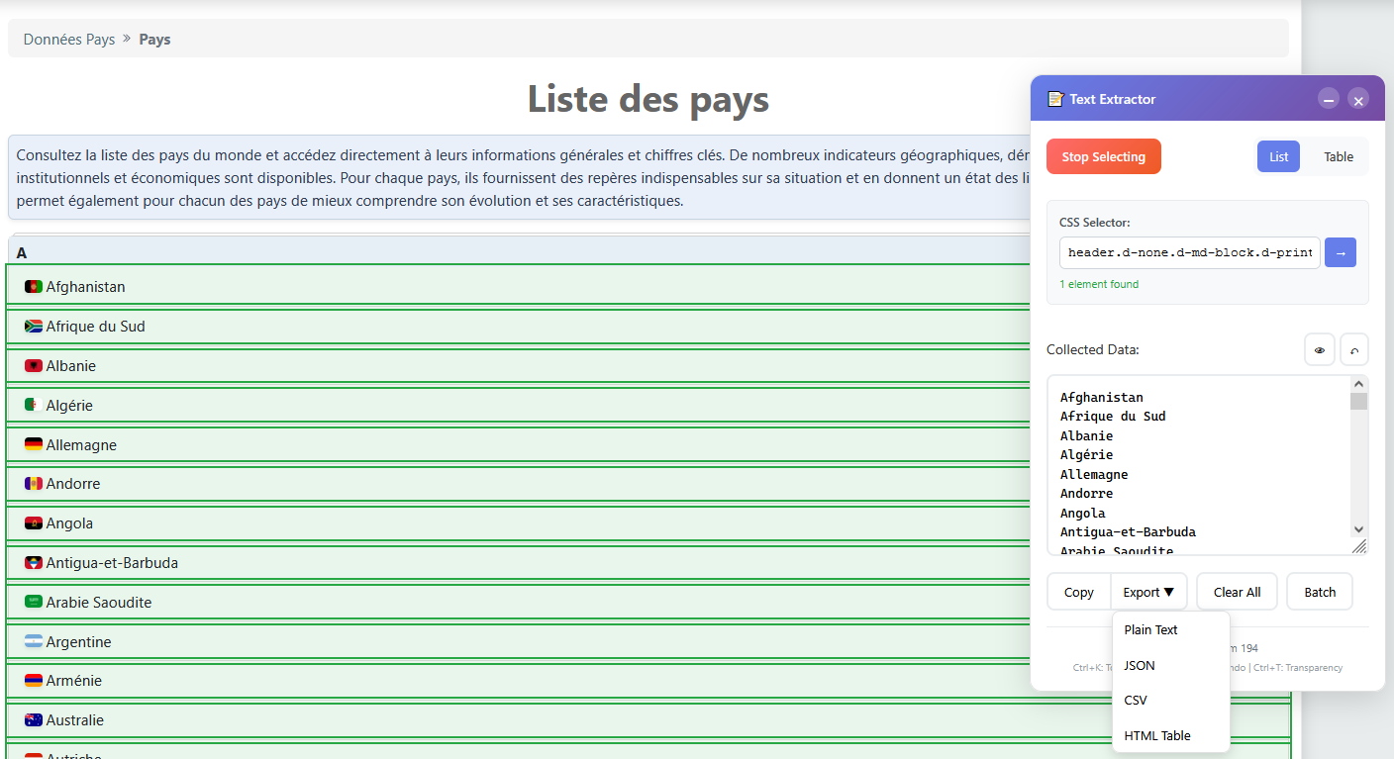1394x759 pixels.
Task: Click the Angola flag icon
Action: coord(34,522)
